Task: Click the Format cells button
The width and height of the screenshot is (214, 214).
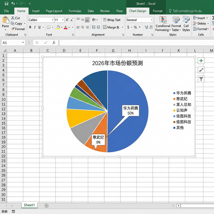Action: 201,29
